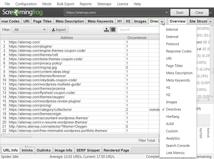Image resolution: width=214 pixels, height=159 pixels.
Task: Open the Filter All dropdown
Action: coord(30,30)
